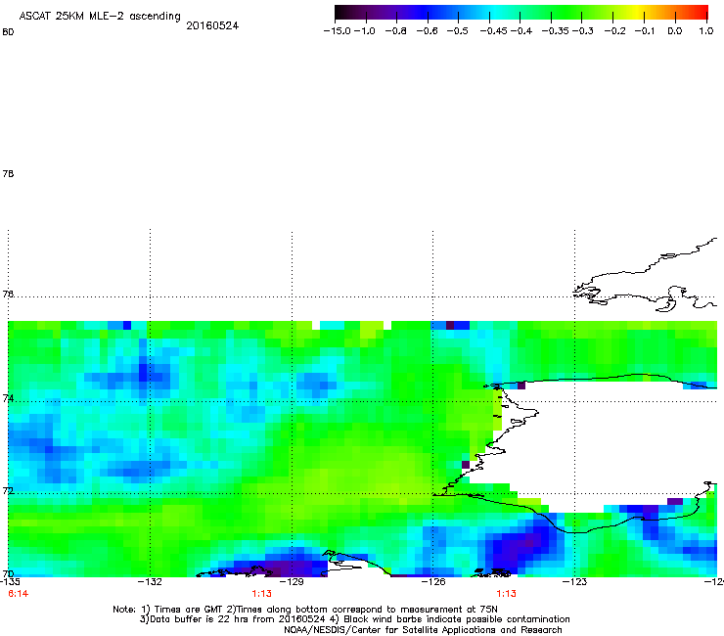Pick the '-0.45' color bar label

coord(494,31)
